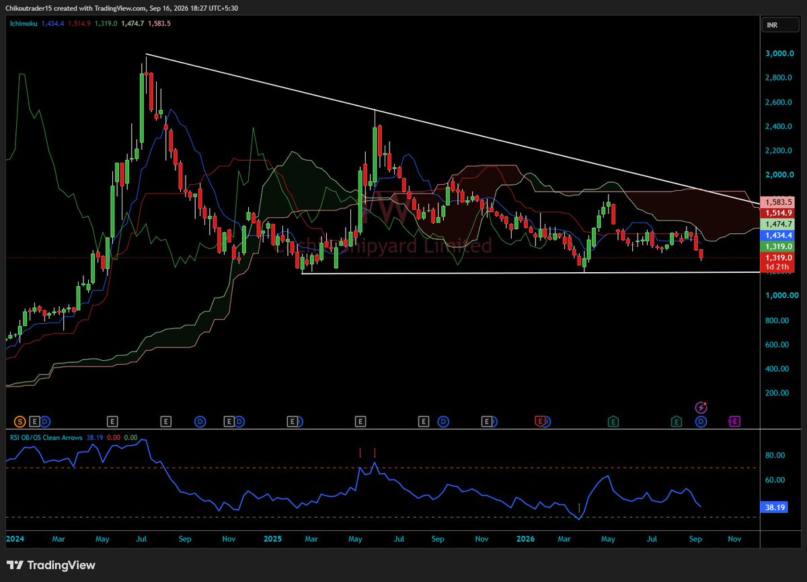Click the orange S stock split icon
Image resolution: width=807 pixels, height=582 pixels.
pos(20,421)
